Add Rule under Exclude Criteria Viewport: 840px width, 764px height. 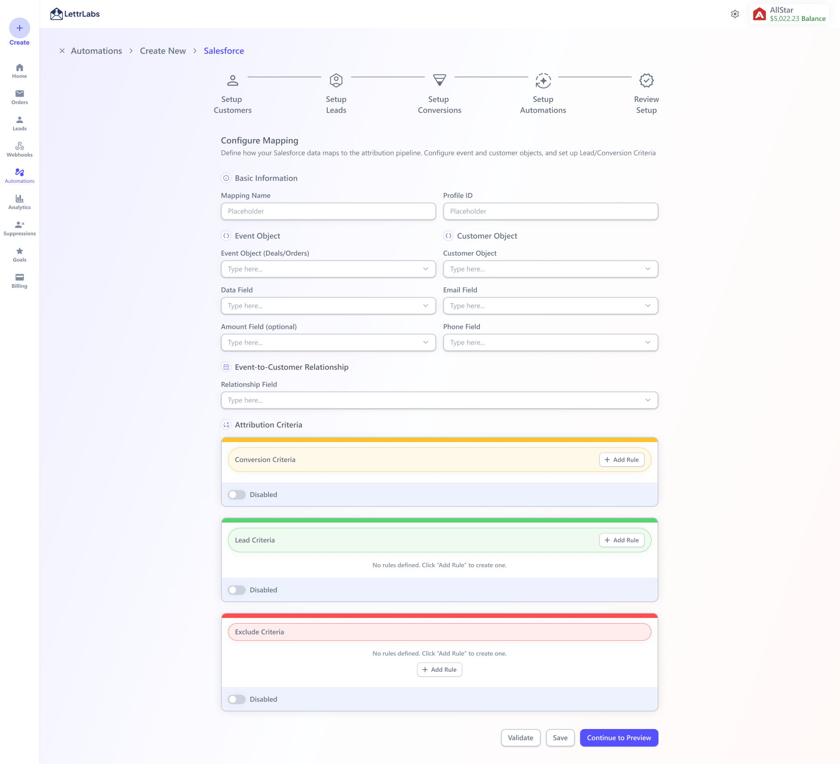coord(439,670)
